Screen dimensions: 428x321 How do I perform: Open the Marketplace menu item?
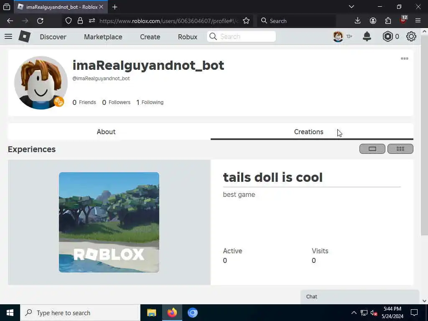click(x=103, y=37)
